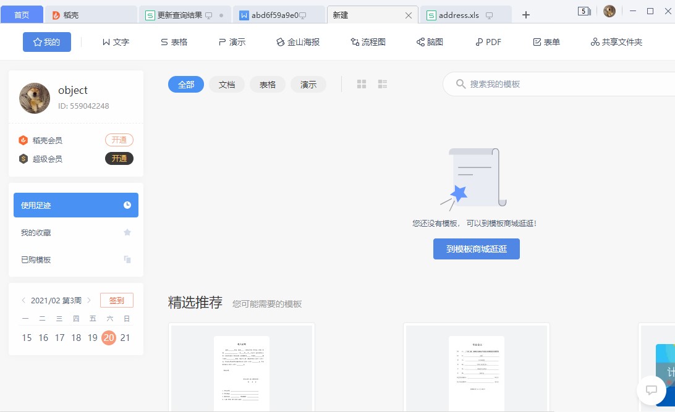
Task: Select the 文档 filter chip
Action: [x=226, y=85]
